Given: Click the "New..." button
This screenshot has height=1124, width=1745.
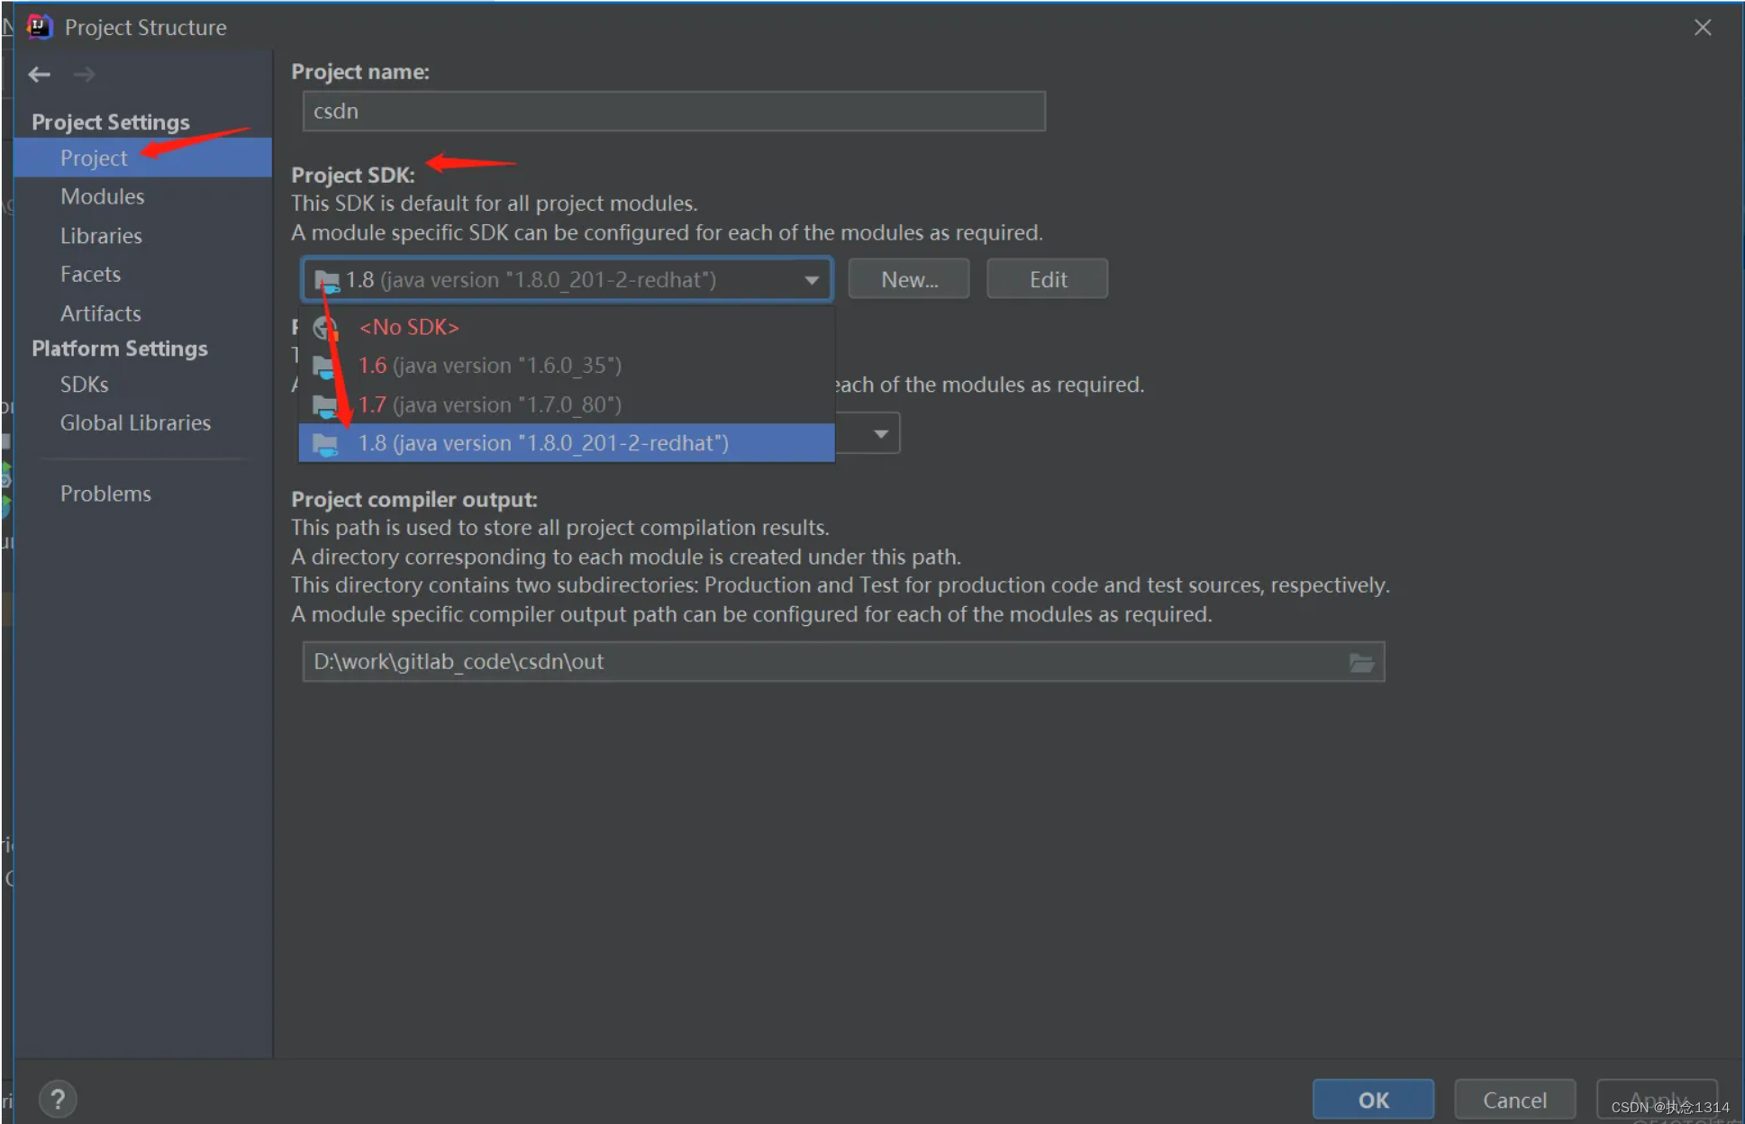Looking at the screenshot, I should click(907, 278).
